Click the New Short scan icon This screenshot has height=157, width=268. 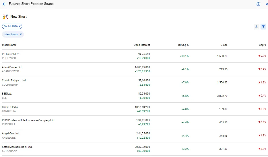(x=5, y=17)
